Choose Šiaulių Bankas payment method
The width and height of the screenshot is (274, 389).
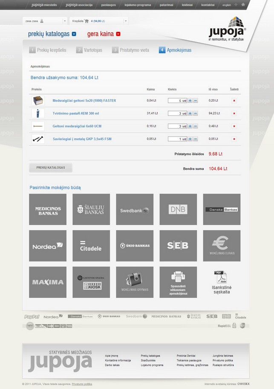(x=91, y=209)
